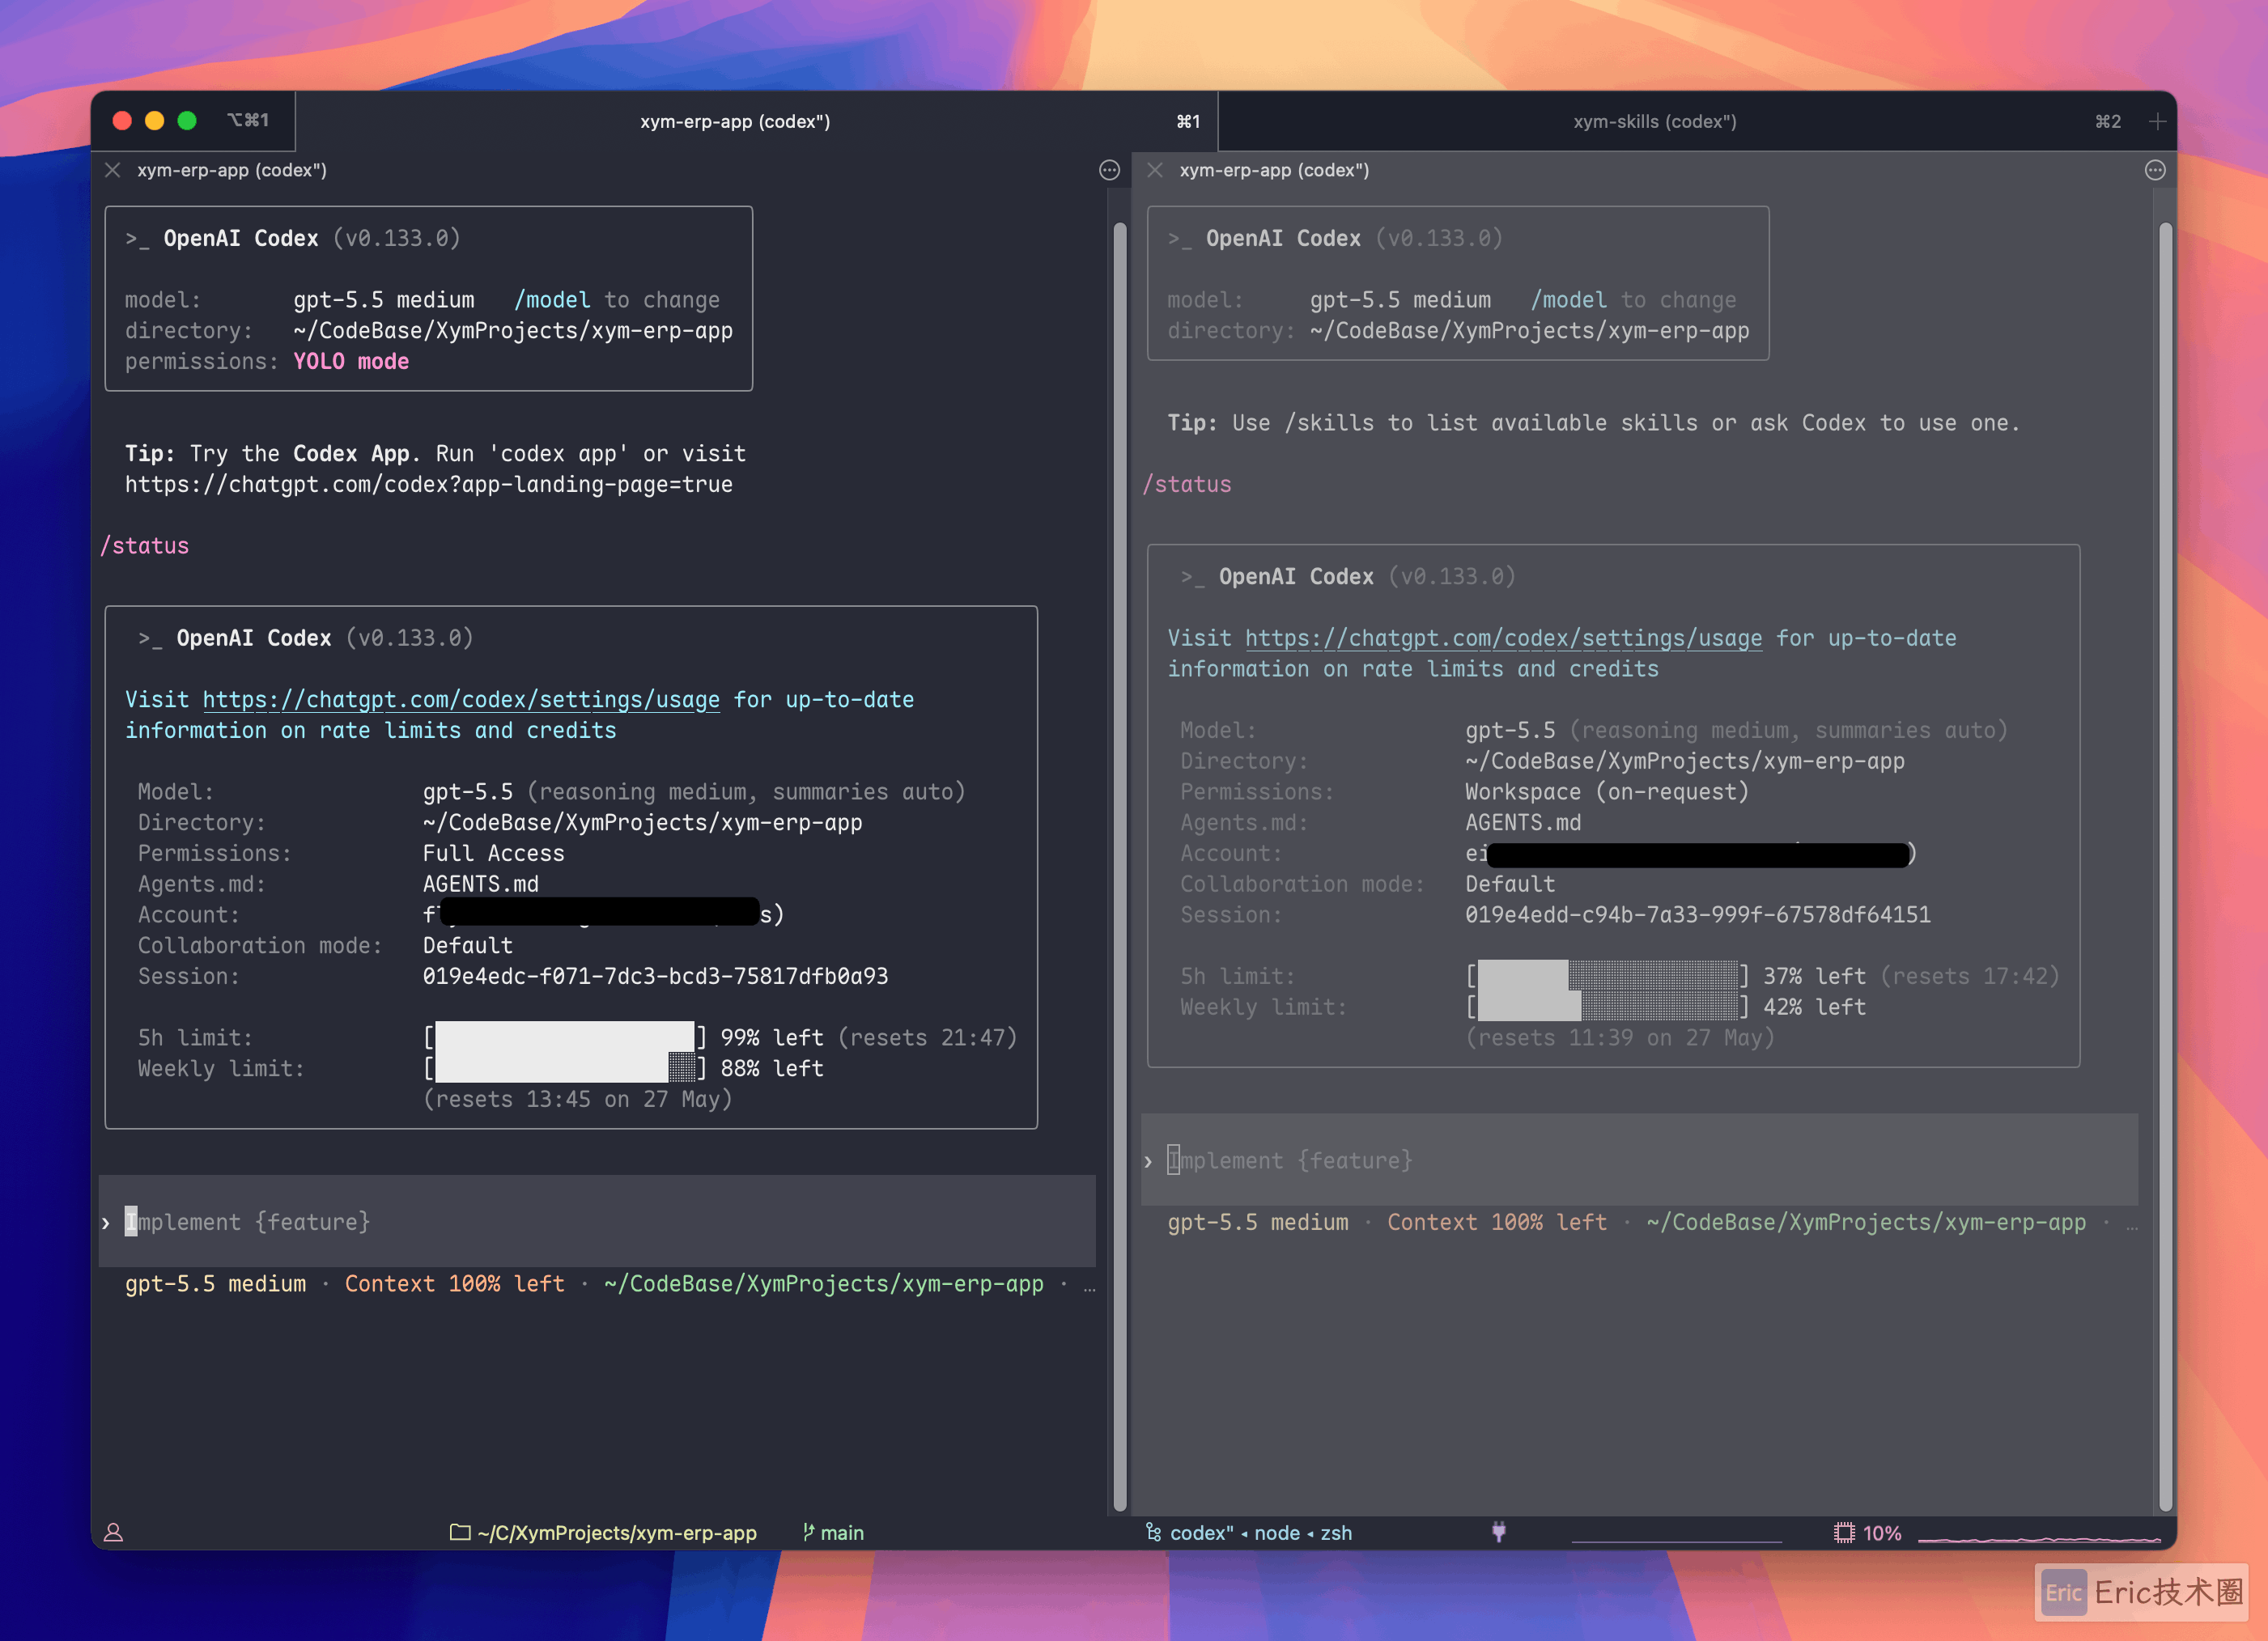This screenshot has height=1641, width=2268.
Task: Focus the left pane Implement {feature} prompt
Action: (x=597, y=1221)
